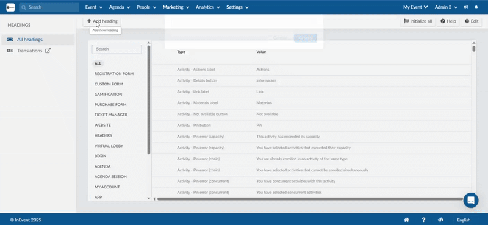Click the category list scrollbar
Screen dimensions: 488x225
coord(149,99)
